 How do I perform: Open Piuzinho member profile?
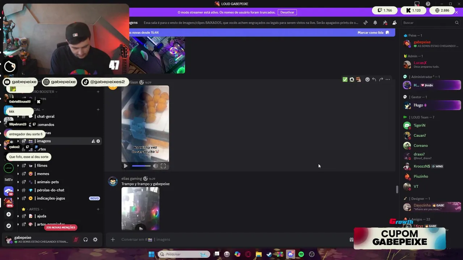(x=430, y=176)
